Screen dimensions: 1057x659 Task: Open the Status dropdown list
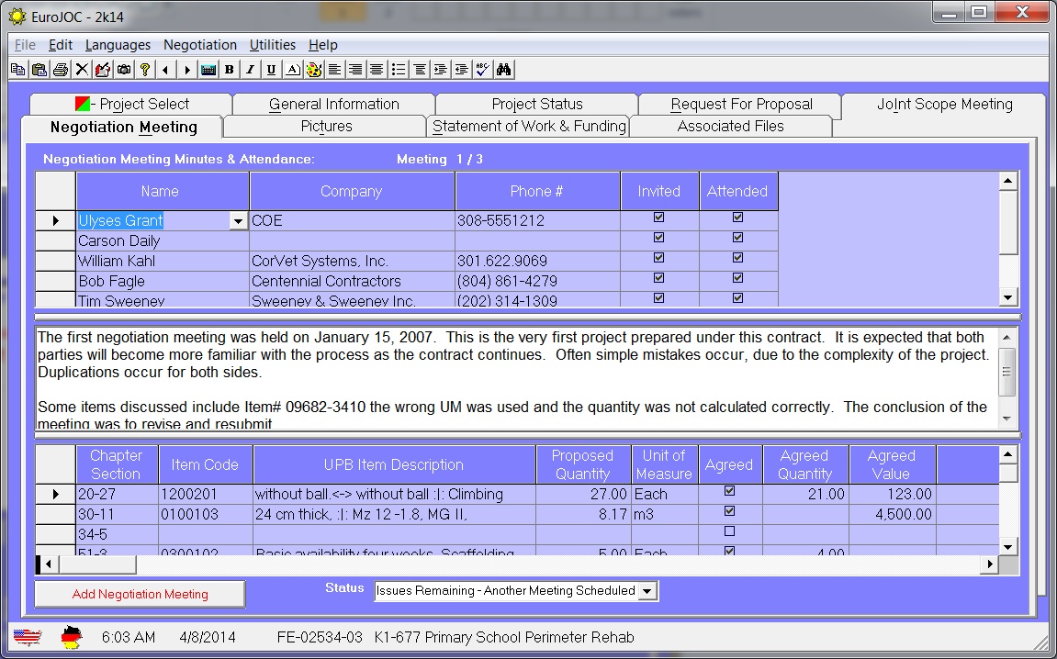647,592
